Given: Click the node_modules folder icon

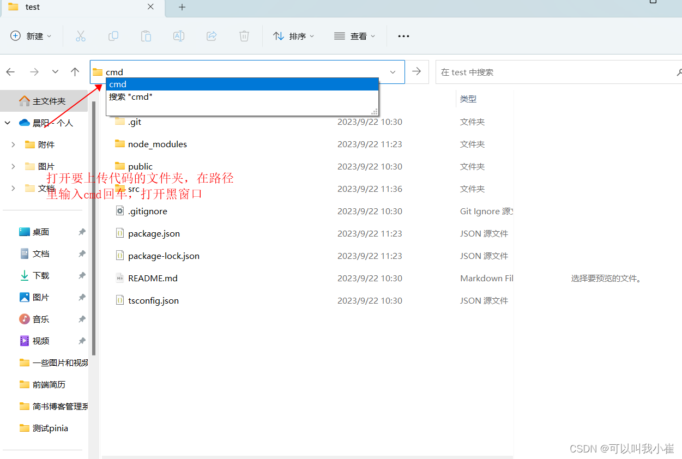Looking at the screenshot, I should pyautogui.click(x=120, y=144).
